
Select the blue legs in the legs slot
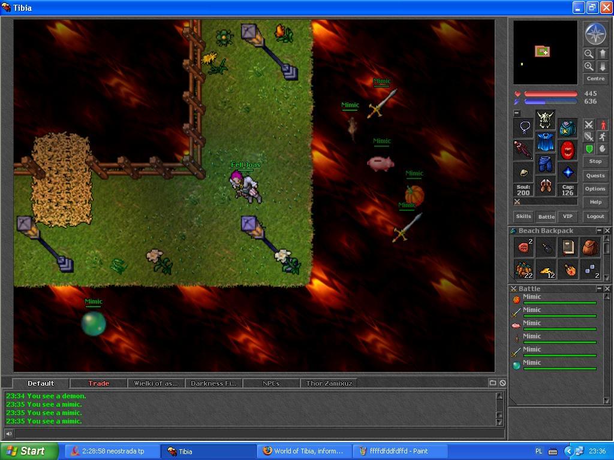545,164
